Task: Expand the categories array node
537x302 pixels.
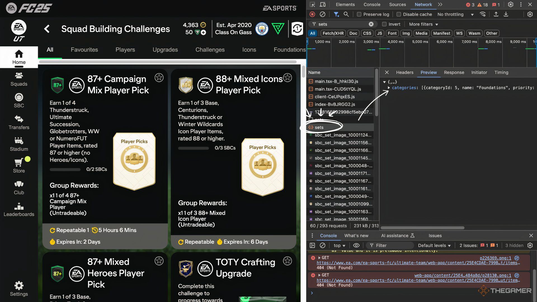Action: (x=389, y=88)
